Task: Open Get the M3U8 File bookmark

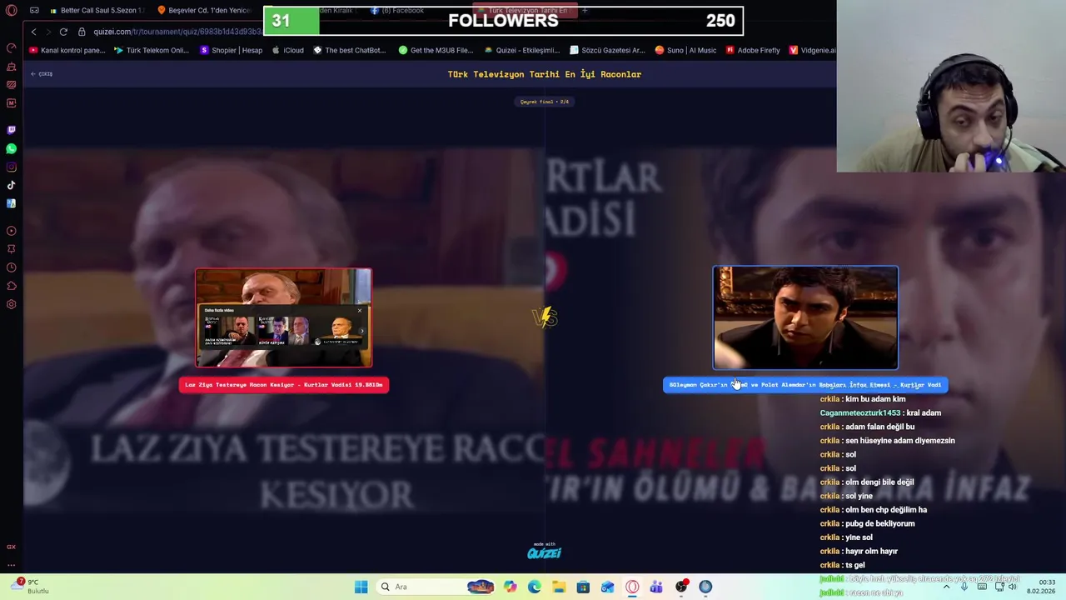Action: point(436,50)
